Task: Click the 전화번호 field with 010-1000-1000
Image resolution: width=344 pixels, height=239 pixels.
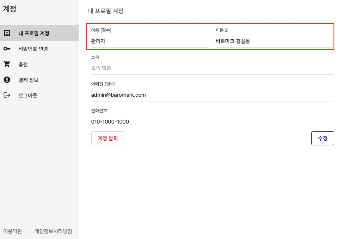Action: tap(213, 122)
